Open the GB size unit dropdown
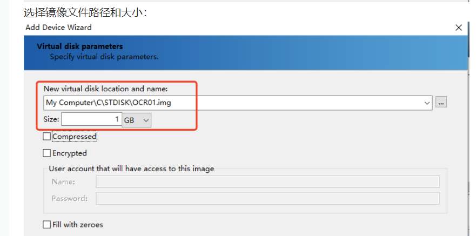The height and width of the screenshot is (236, 476). coord(136,120)
